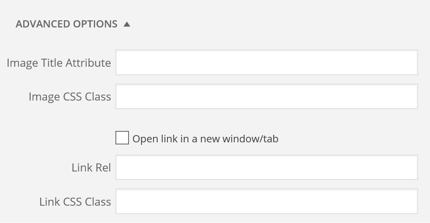Activate the link rel attribute input box

coord(266,167)
